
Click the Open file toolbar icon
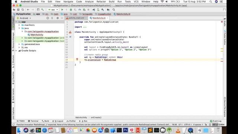pos(14,10)
